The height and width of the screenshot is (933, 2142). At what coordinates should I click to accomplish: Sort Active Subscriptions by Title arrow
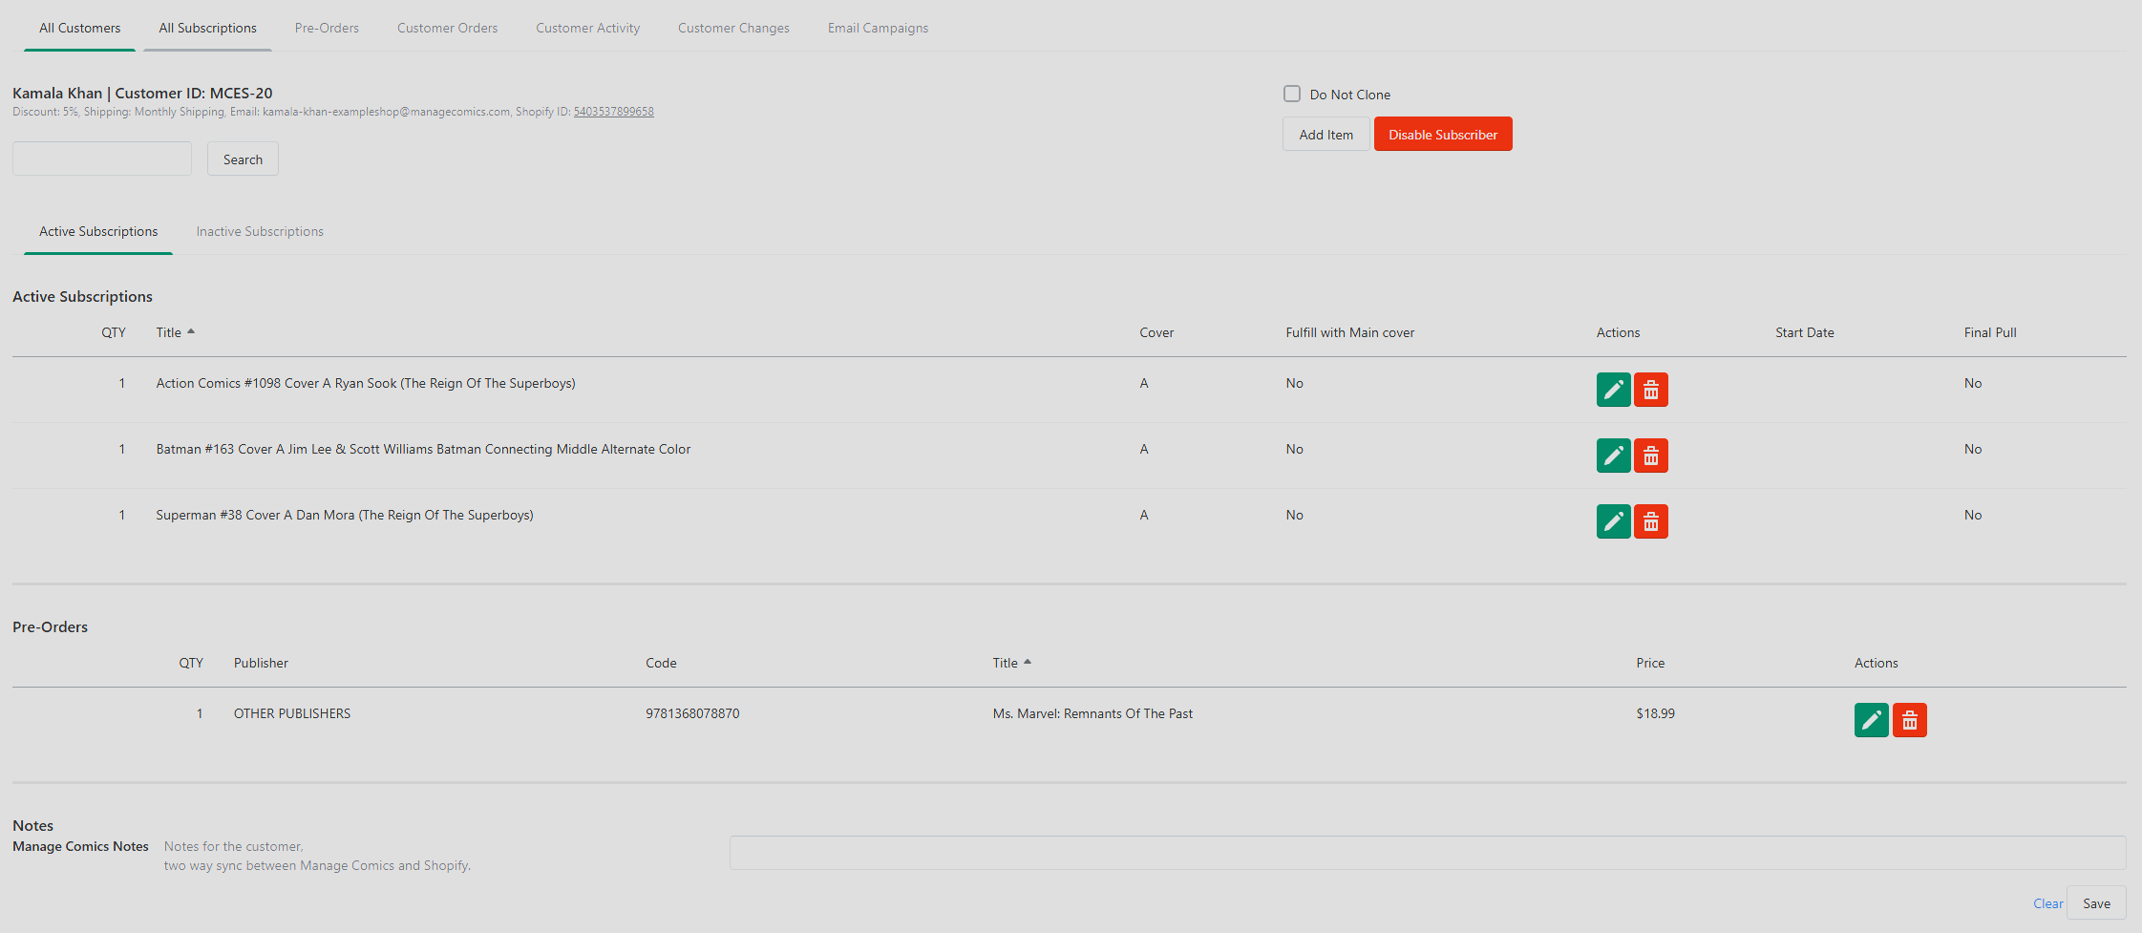pyautogui.click(x=191, y=331)
